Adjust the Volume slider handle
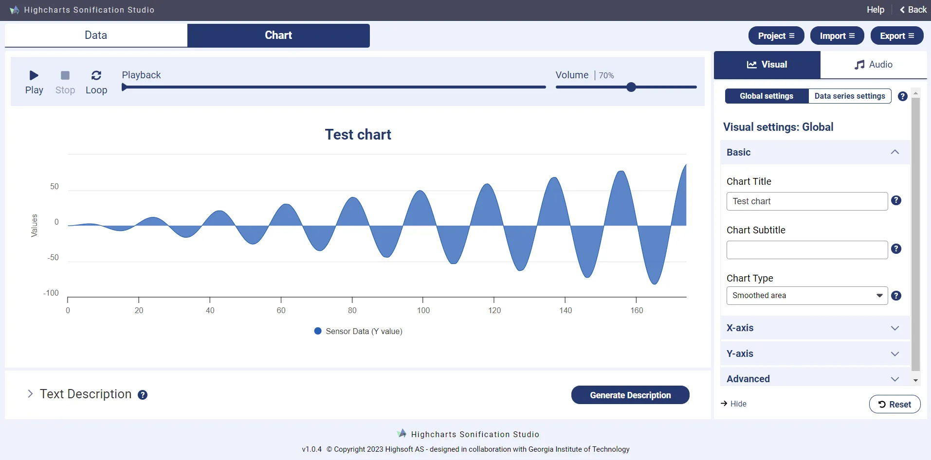The image size is (931, 460). (x=631, y=87)
